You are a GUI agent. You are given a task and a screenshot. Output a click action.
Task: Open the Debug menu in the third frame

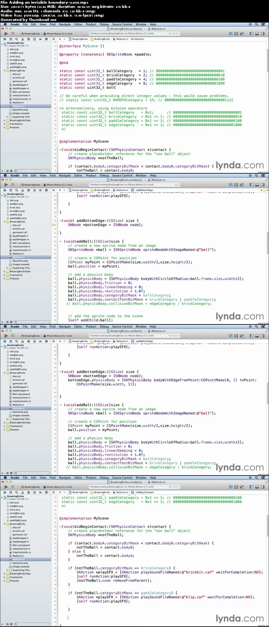[x=104, y=327]
